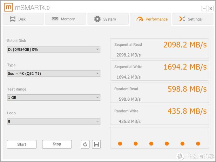Click the Settings tab tools icon
This screenshot has width=216, height=162.
182,19
